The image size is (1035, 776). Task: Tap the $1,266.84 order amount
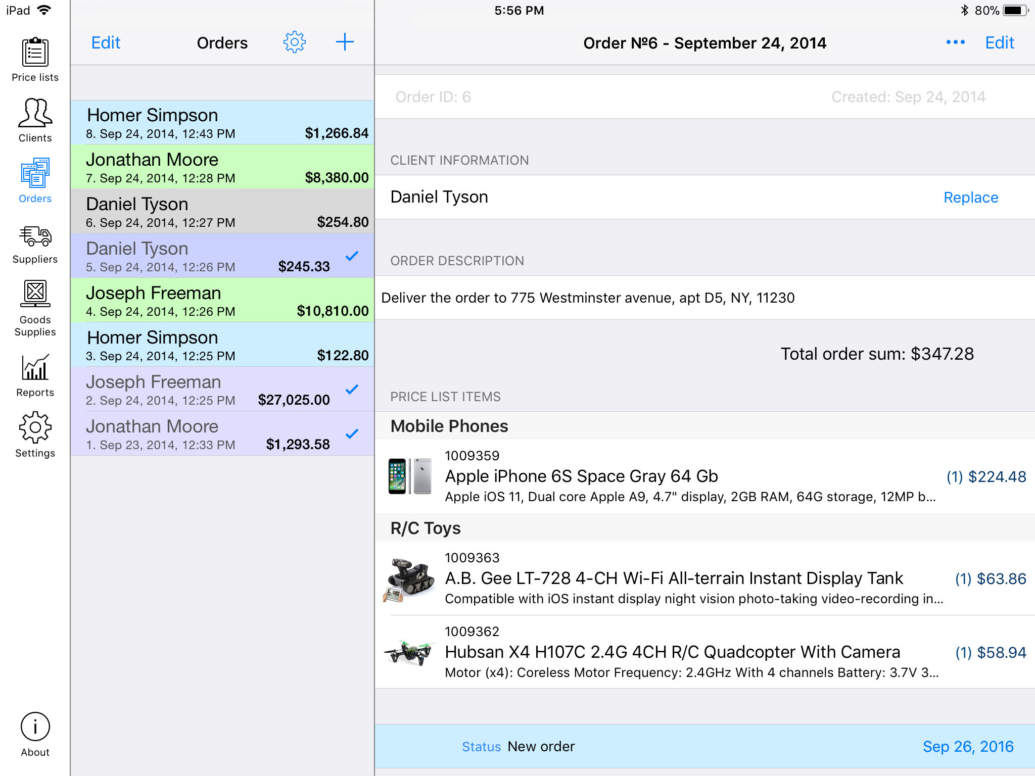337,133
